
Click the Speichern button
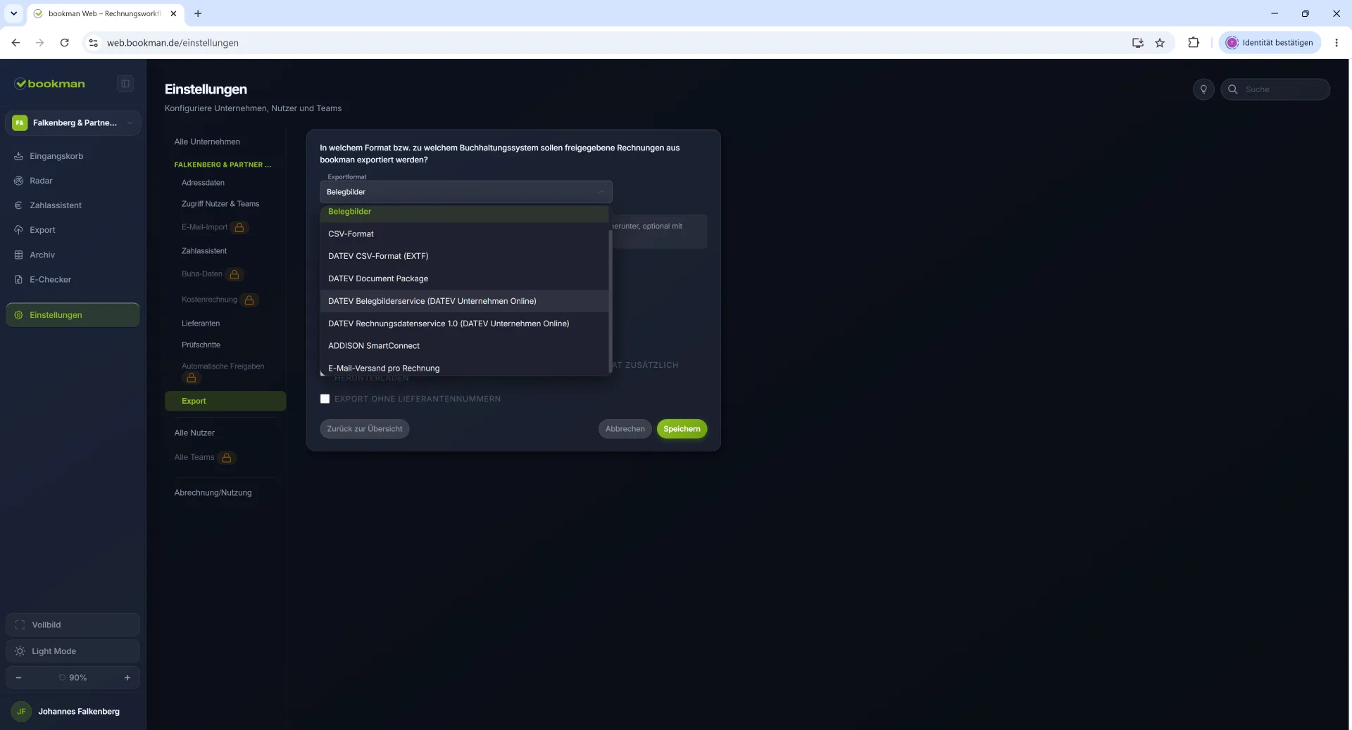click(x=682, y=429)
